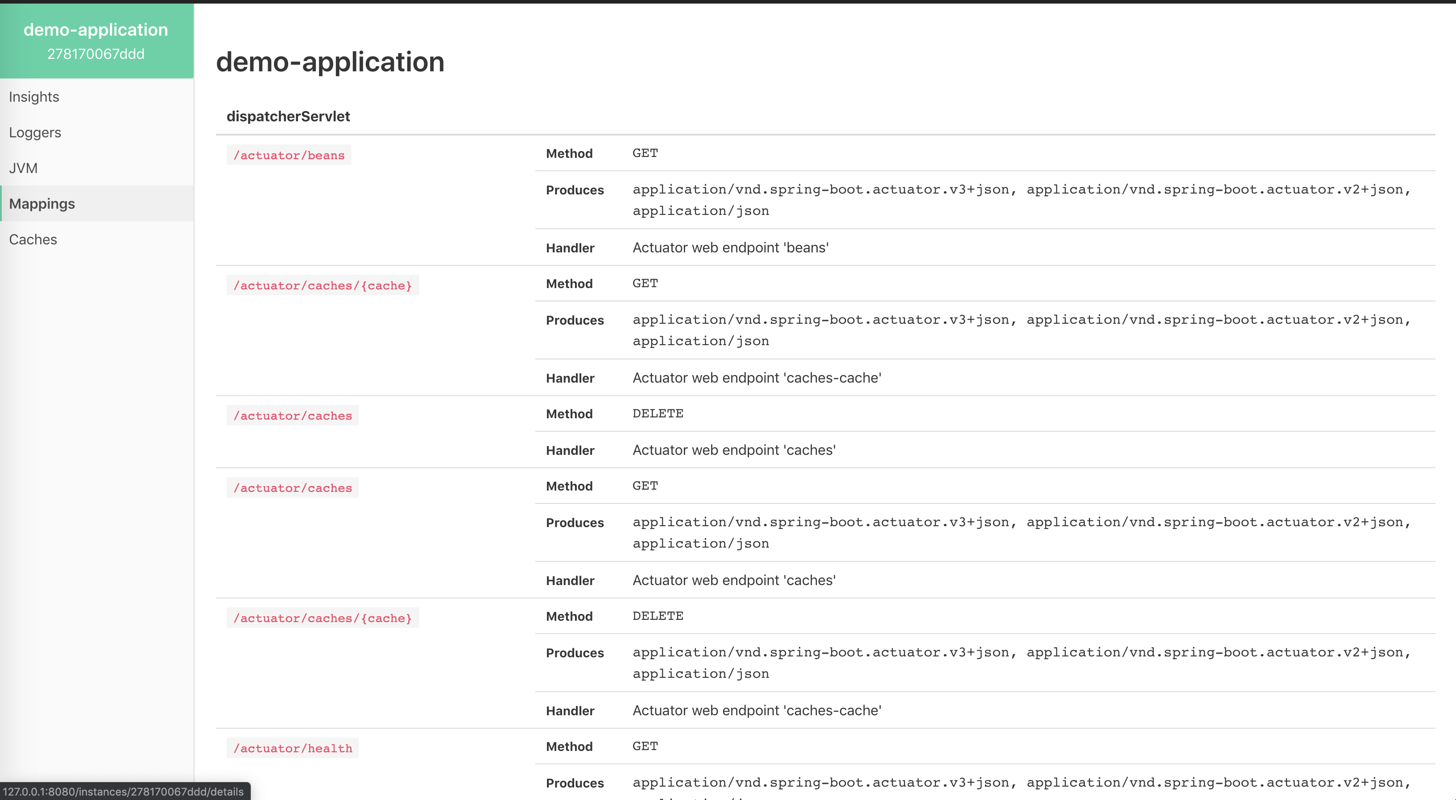Click handler text 'caches-cache' in second mapping
1456x800 pixels.
[756, 377]
